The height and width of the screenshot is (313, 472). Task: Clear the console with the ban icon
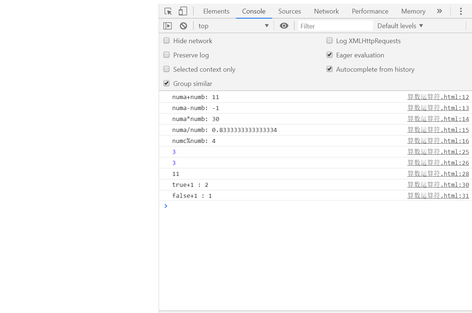point(184,26)
